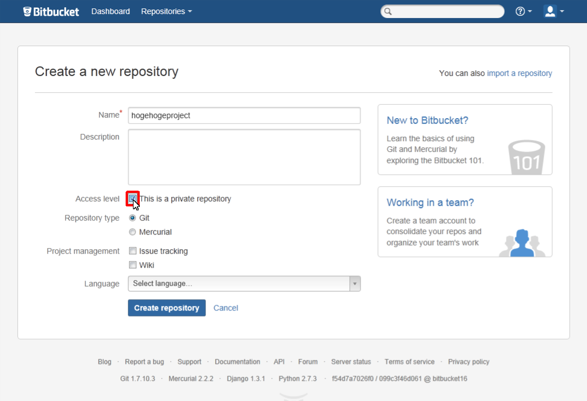Select Mercurial repository type
The image size is (587, 401).
coord(132,232)
